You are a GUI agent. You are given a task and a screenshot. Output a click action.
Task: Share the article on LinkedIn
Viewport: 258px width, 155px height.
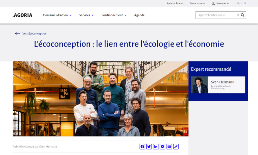[156, 147]
